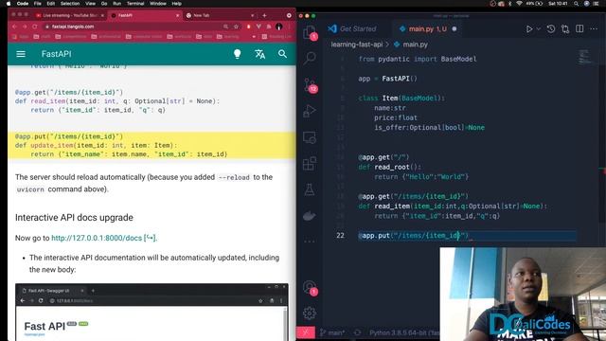The height and width of the screenshot is (341, 606).
Task: Click learning-fast-api in the breadcrumb
Action: (x=356, y=45)
